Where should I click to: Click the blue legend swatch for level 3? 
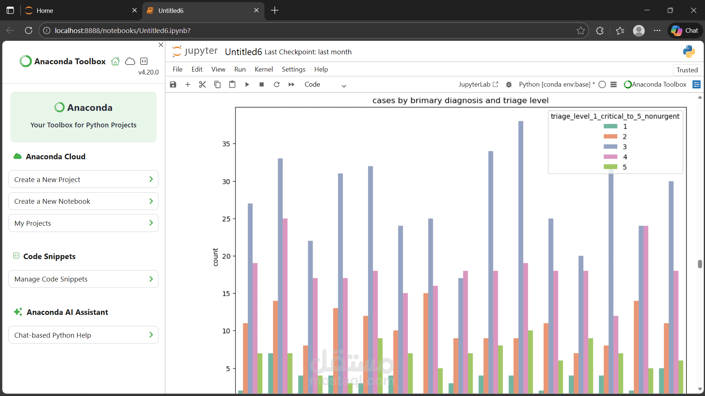pyautogui.click(x=611, y=147)
